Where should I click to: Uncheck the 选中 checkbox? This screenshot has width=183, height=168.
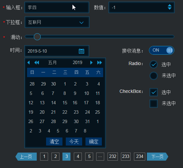tap(154, 92)
